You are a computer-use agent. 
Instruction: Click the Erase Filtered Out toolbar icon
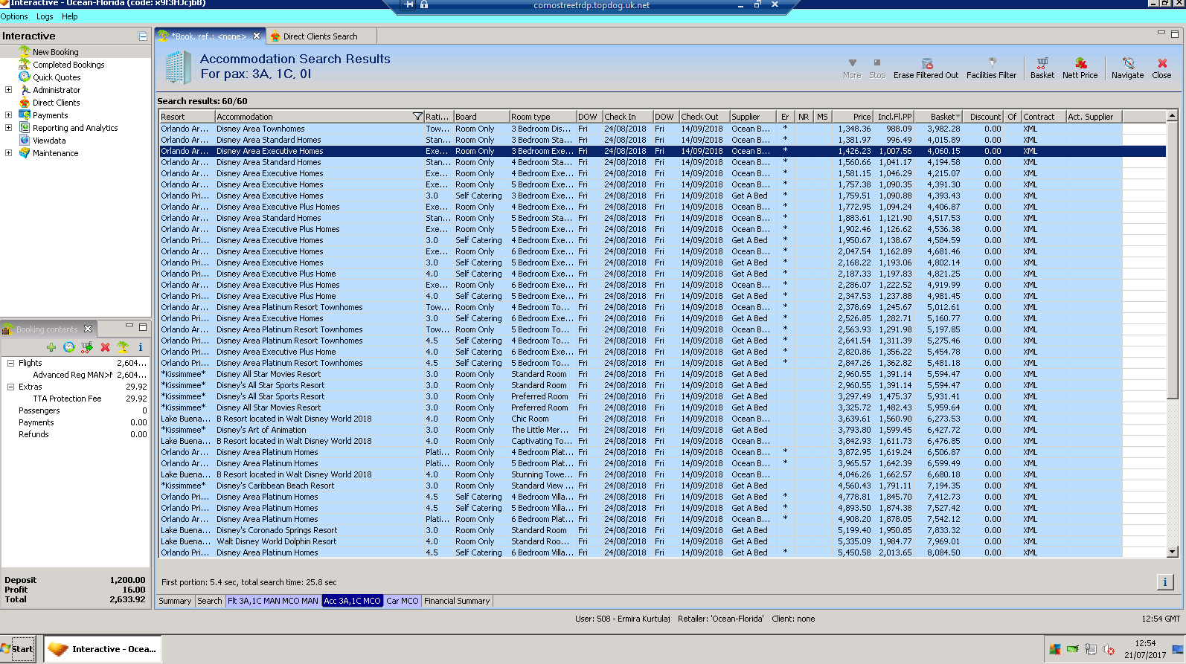tap(926, 63)
